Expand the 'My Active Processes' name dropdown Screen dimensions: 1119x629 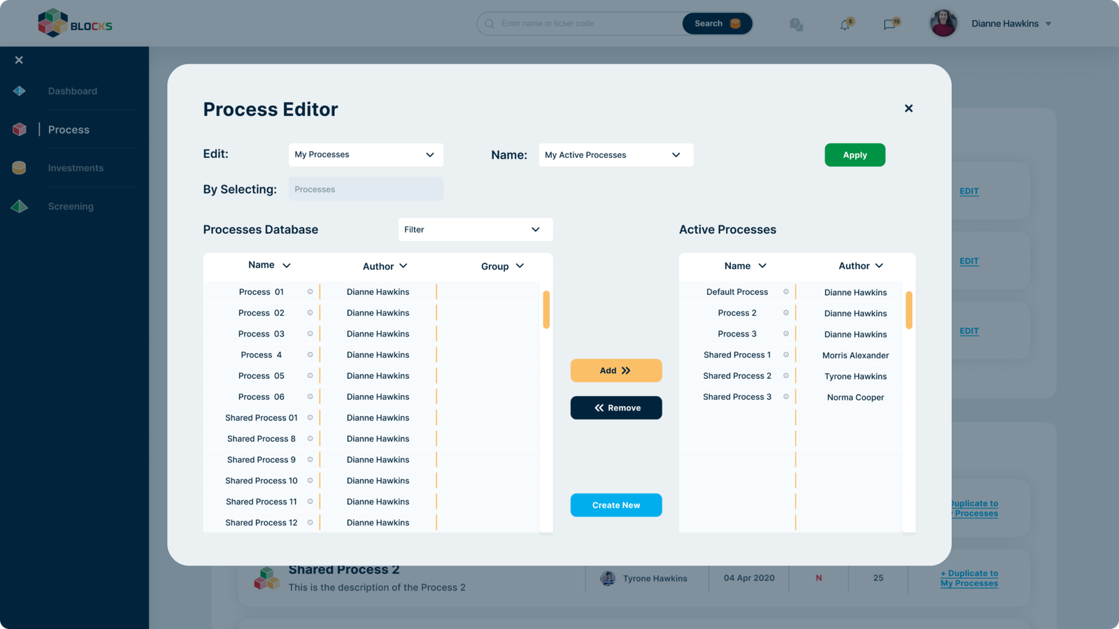click(616, 154)
